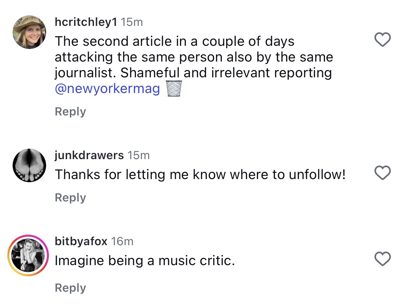Go to the junkdrawers username profile
The width and height of the screenshot is (412, 305).
coord(89,155)
